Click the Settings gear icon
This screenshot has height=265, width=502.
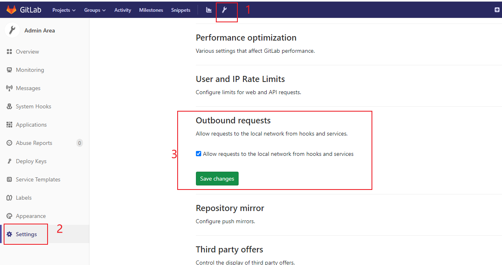[9, 234]
